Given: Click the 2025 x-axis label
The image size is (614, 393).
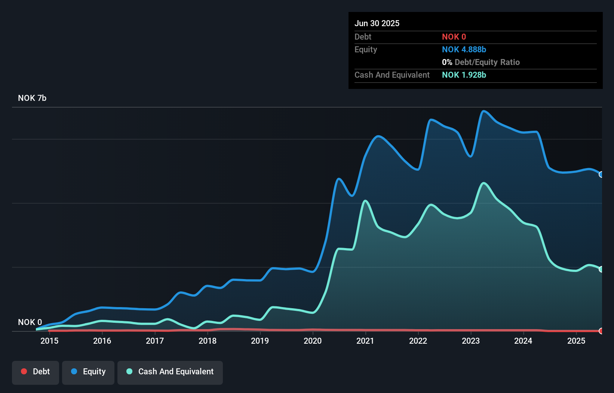Looking at the screenshot, I should tap(576, 341).
